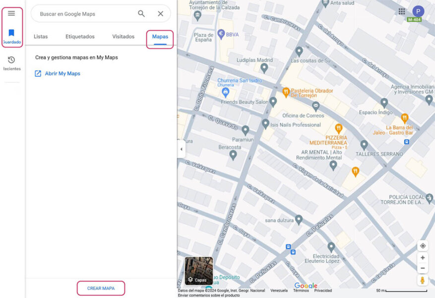This screenshot has width=435, height=298.
Task: Open the Google apps grid
Action: [402, 11]
